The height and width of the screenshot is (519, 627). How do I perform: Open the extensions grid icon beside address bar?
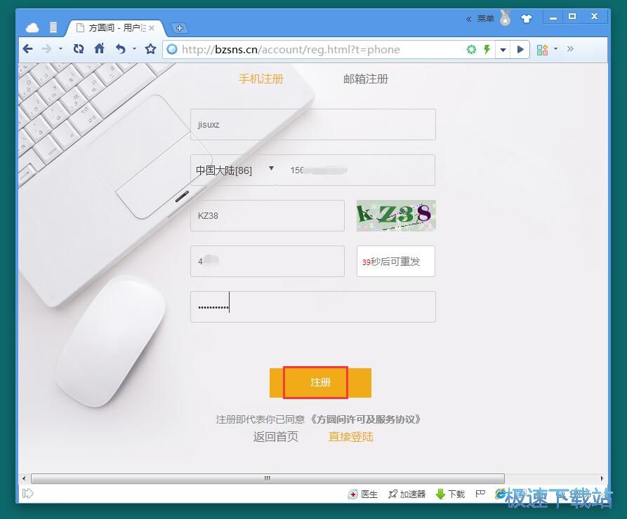coord(542,50)
